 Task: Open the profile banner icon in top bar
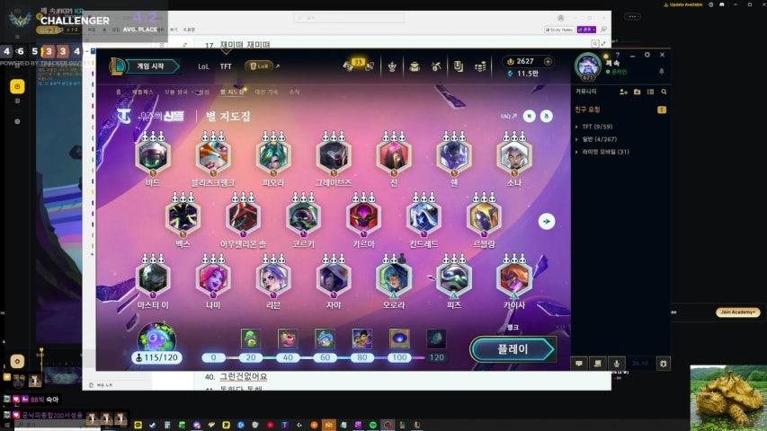(459, 66)
